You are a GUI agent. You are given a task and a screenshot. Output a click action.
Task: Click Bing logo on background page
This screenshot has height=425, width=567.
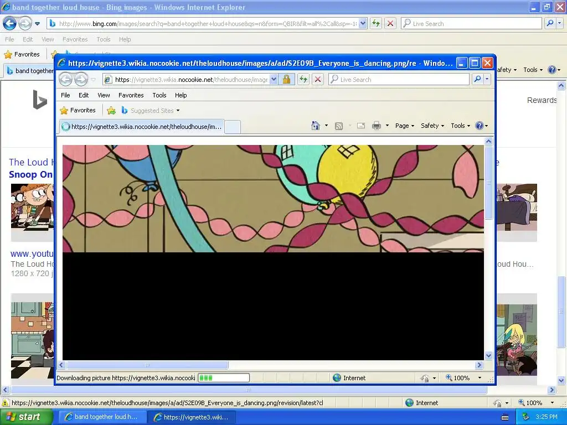click(40, 100)
